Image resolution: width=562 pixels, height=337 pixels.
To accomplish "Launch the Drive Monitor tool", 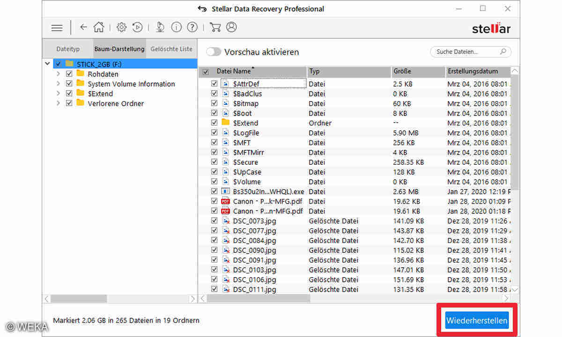I will 160,27.
